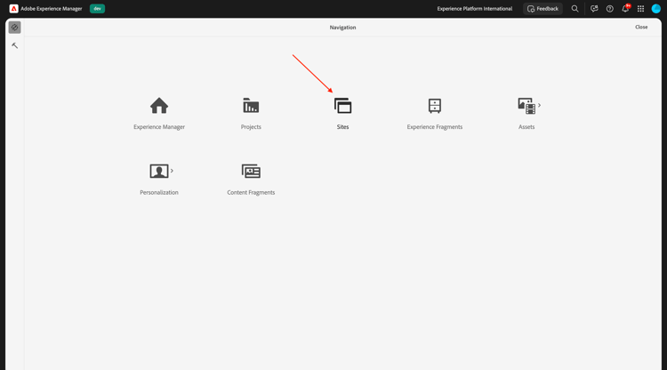Click the Projects label text
This screenshot has height=370, width=667.
pyautogui.click(x=251, y=126)
